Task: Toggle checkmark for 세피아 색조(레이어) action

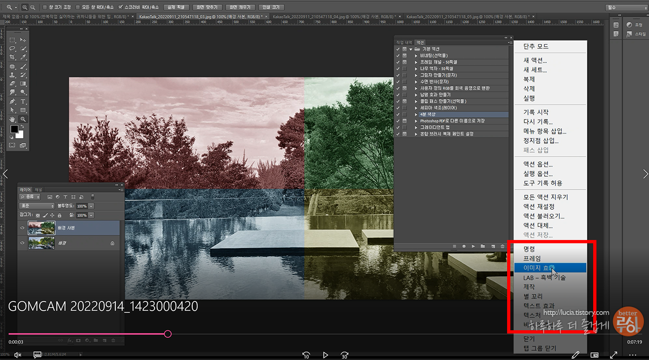Action: point(398,107)
